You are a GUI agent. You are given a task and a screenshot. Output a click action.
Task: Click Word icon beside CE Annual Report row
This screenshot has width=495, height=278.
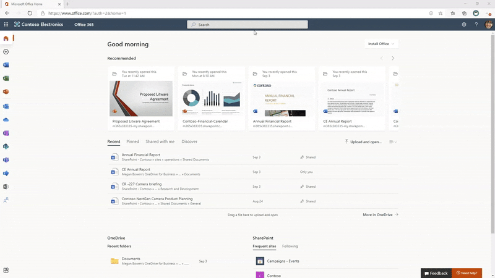click(114, 172)
